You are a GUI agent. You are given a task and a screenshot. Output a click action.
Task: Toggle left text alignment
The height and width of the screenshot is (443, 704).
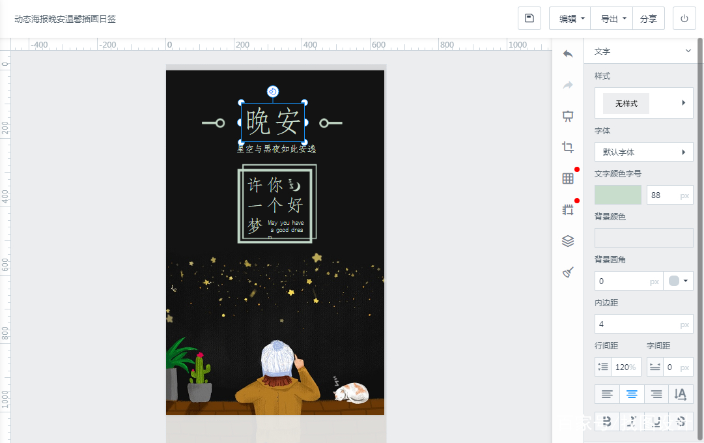tap(607, 394)
